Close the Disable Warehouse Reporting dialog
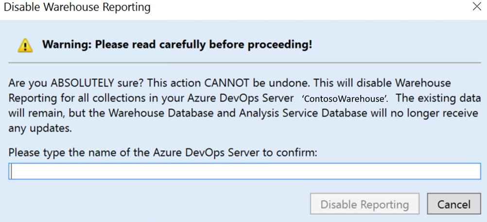 pyautogui.click(x=477, y=7)
